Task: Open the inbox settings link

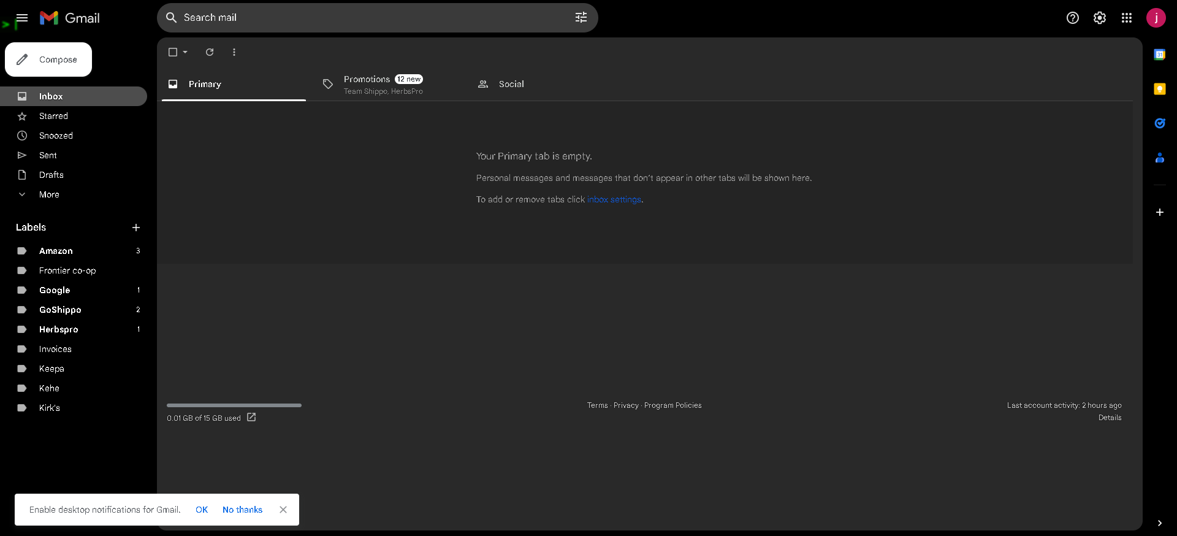Action: point(614,199)
